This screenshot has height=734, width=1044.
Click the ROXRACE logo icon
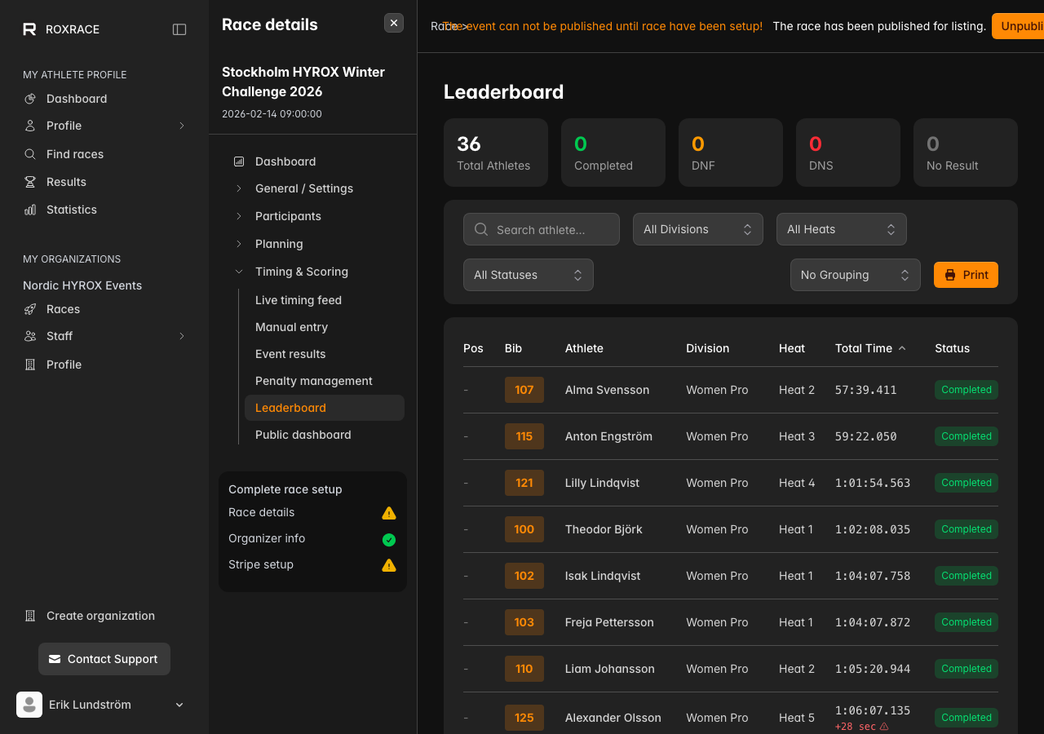click(x=29, y=29)
